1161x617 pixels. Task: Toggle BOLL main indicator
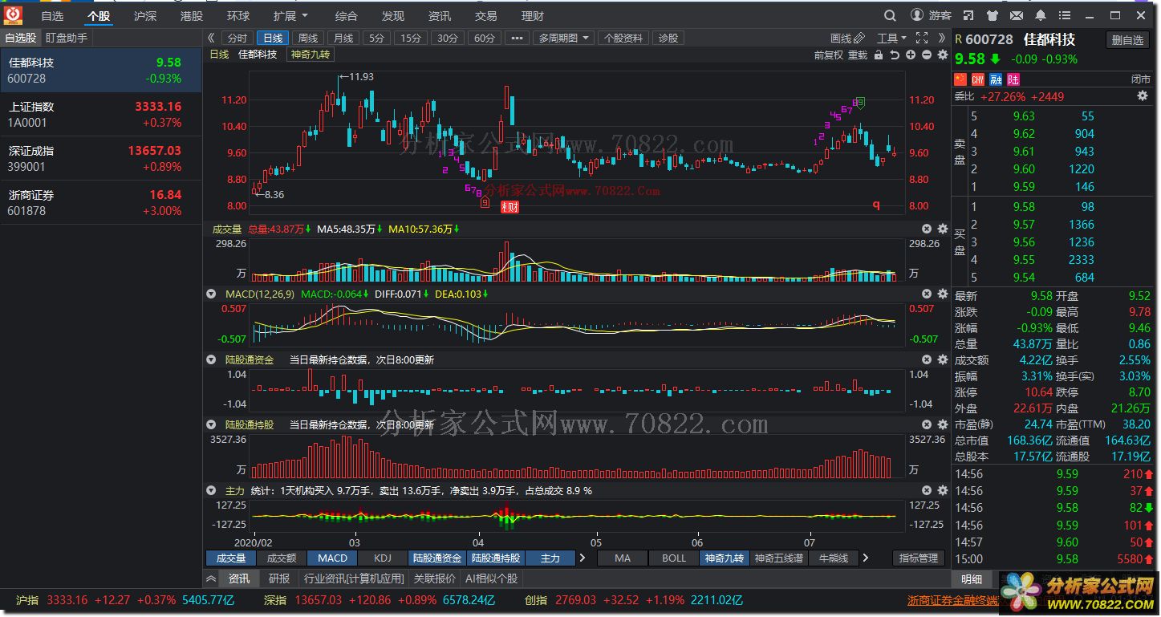tap(674, 558)
